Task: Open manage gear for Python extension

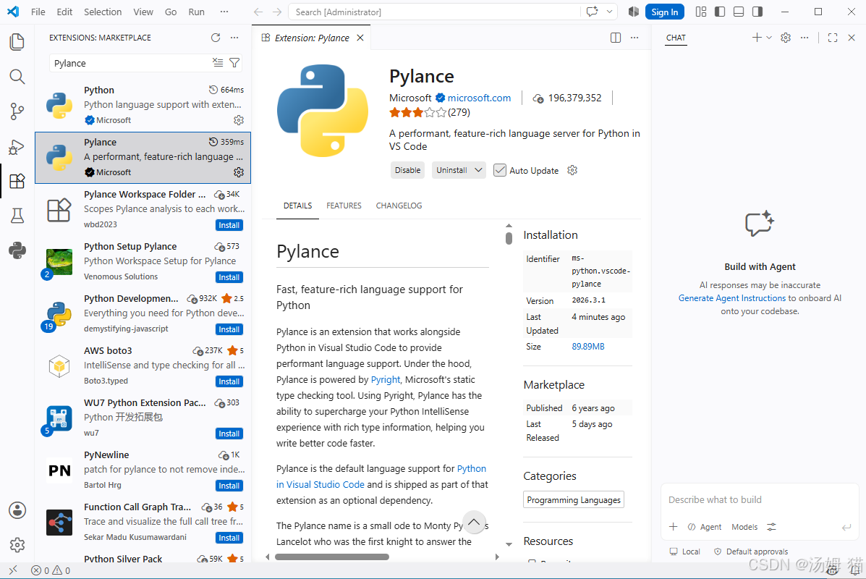Action: tap(239, 120)
